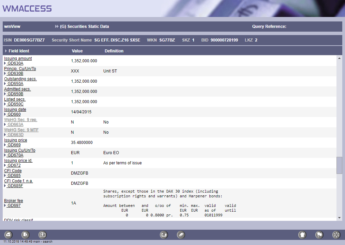The height and width of the screenshot is (245, 345).
Task: Open the Issuing date link
Action: tap(15, 109)
